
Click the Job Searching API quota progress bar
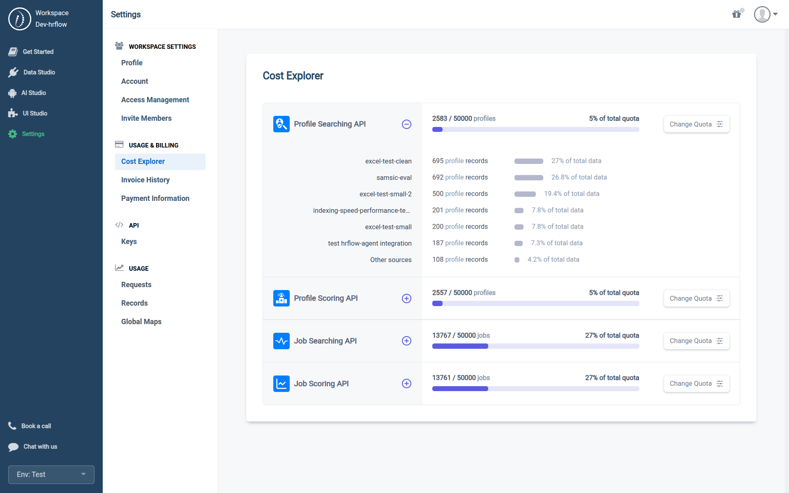tap(535, 346)
